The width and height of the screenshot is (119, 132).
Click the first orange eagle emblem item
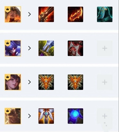click(x=46, y=82)
